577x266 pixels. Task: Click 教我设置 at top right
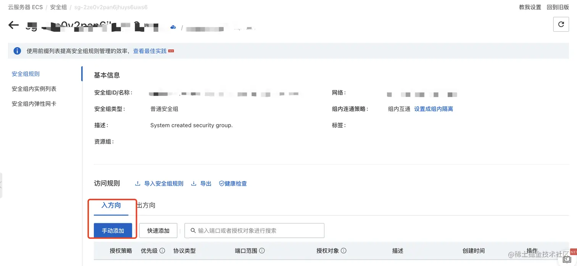coord(530,7)
